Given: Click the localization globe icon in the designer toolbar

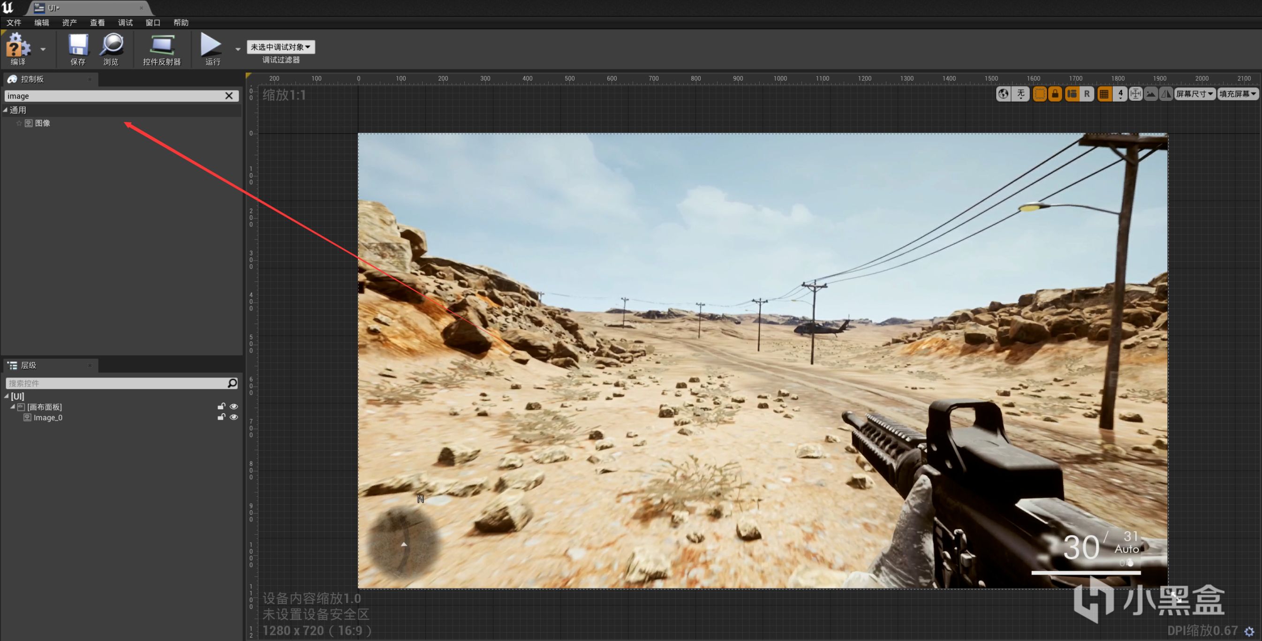Looking at the screenshot, I should coord(1003,93).
